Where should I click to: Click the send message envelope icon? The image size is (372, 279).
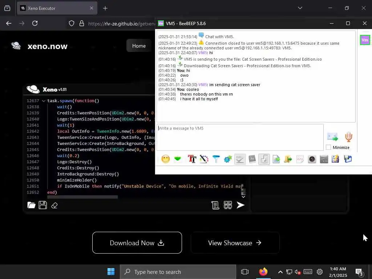[x=332, y=137]
